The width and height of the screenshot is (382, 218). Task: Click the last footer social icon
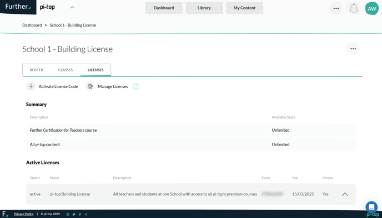click(86, 214)
